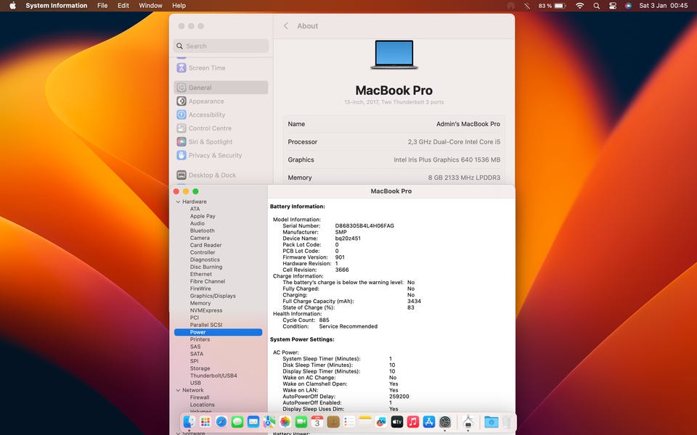Launch Photos app in the Dock
The width and height of the screenshot is (697, 435).
click(x=285, y=421)
